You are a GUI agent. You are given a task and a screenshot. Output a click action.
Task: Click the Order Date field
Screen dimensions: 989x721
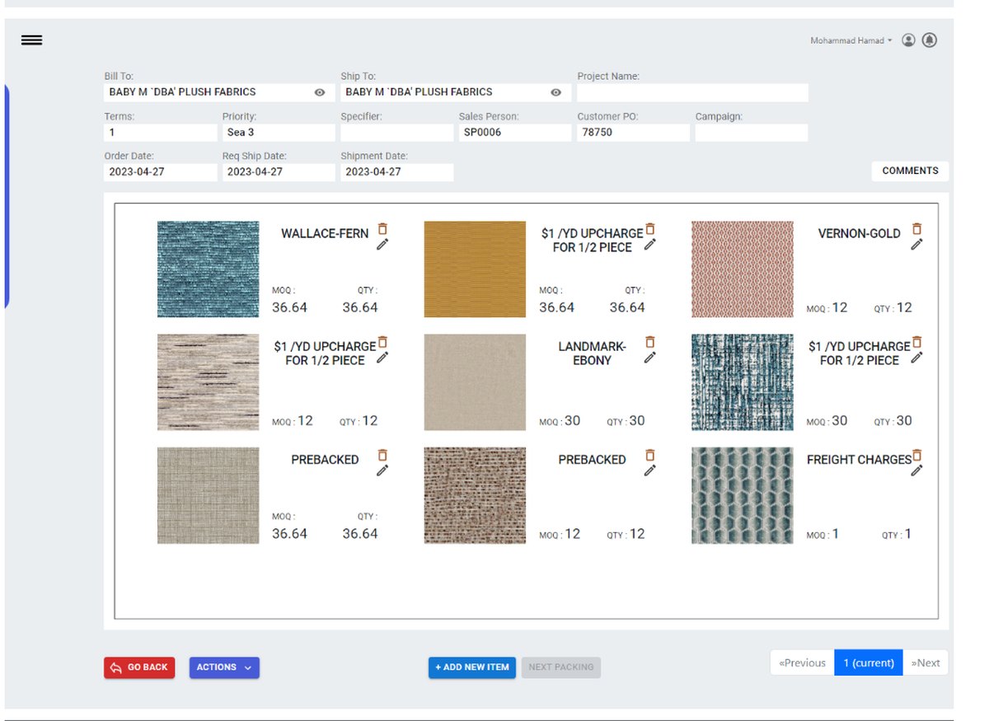click(161, 172)
